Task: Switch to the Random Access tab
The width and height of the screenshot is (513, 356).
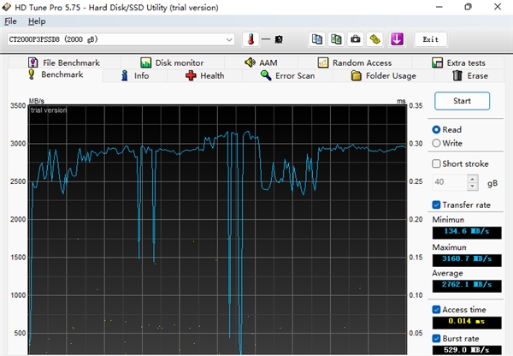Action: tap(355, 62)
